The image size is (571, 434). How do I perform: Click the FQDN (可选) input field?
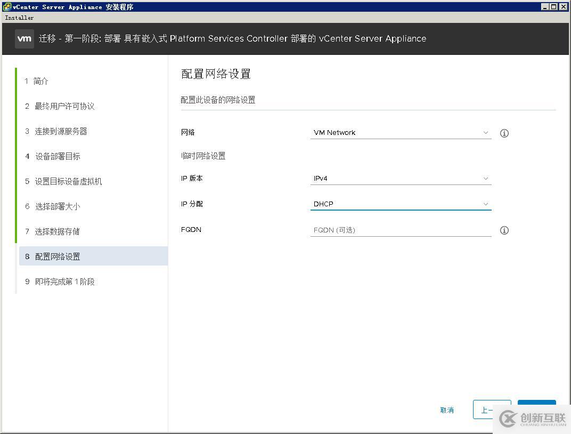401,230
